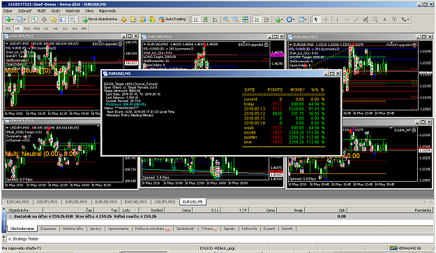Screen dimensions: 436x253
Task: Open the Grafy menu
Action: [x=56, y=11]
